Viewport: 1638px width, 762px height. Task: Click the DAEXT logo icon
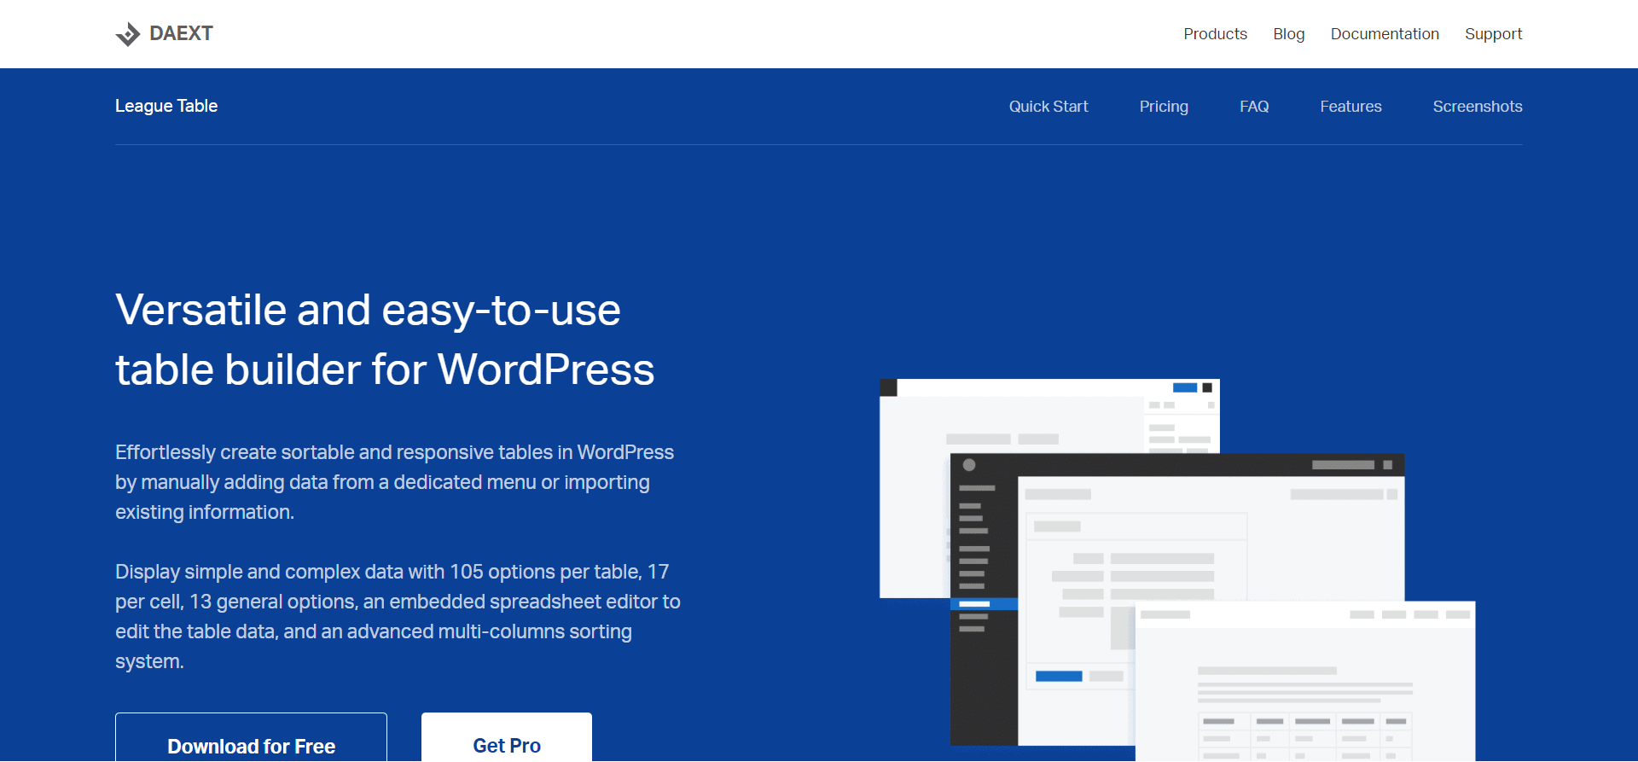128,34
